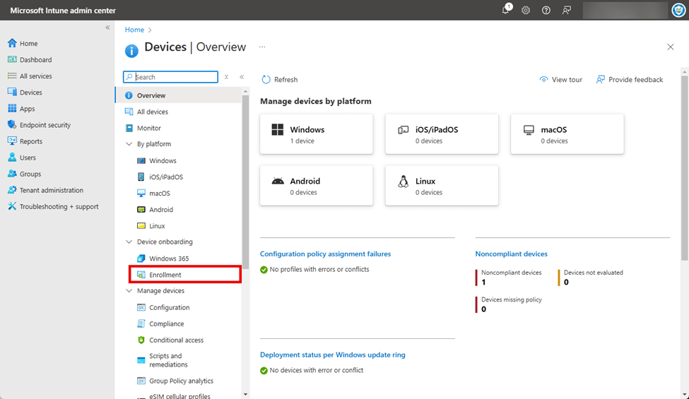Click the View tour button
689x399 pixels.
(x=560, y=80)
